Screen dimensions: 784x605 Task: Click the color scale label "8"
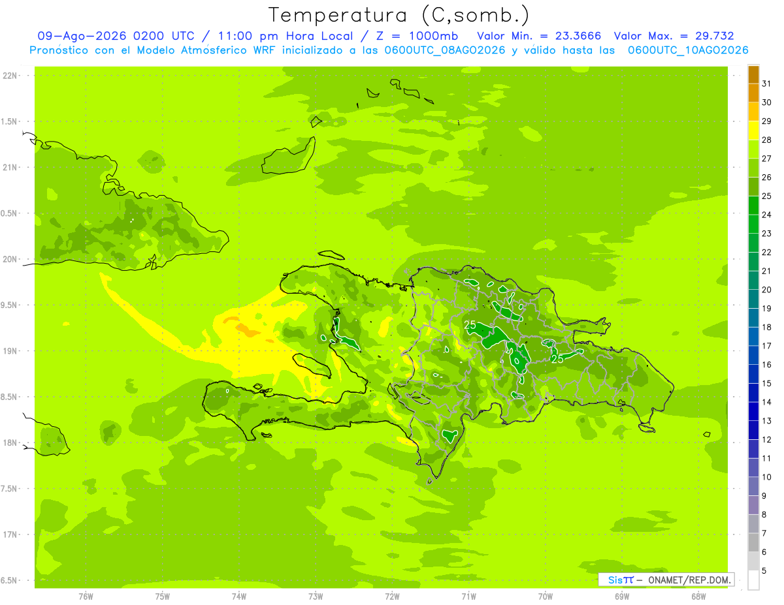764,514
